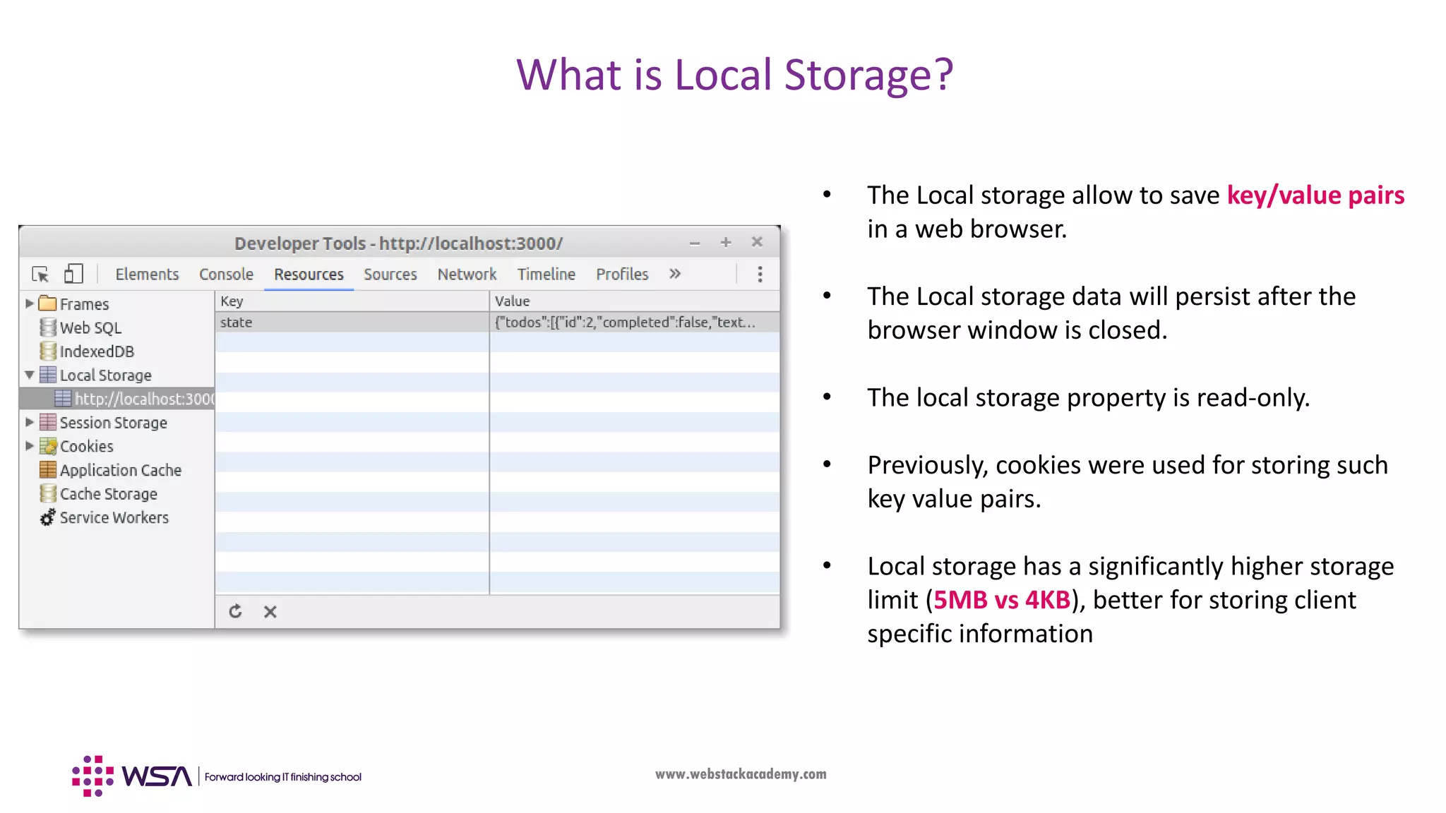The width and height of the screenshot is (1446, 813).
Task: Click the Key column header
Action: [352, 301]
